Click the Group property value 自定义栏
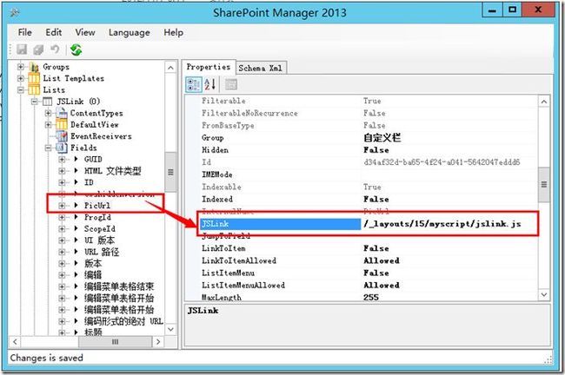 [382, 137]
